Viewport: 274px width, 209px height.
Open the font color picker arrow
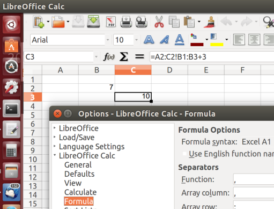pyautogui.click(x=207, y=40)
